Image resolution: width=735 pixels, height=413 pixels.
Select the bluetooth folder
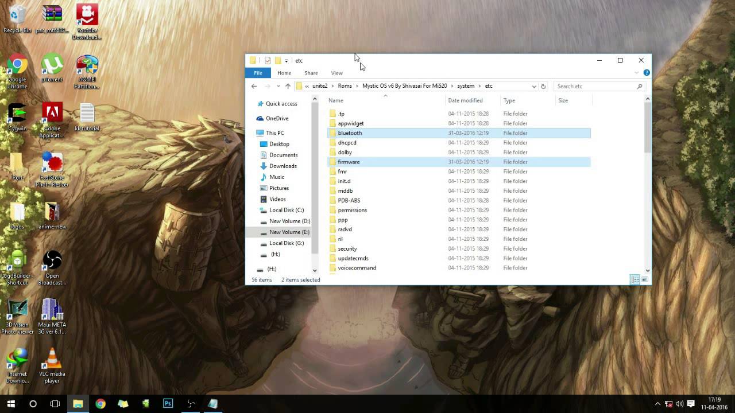point(458,133)
